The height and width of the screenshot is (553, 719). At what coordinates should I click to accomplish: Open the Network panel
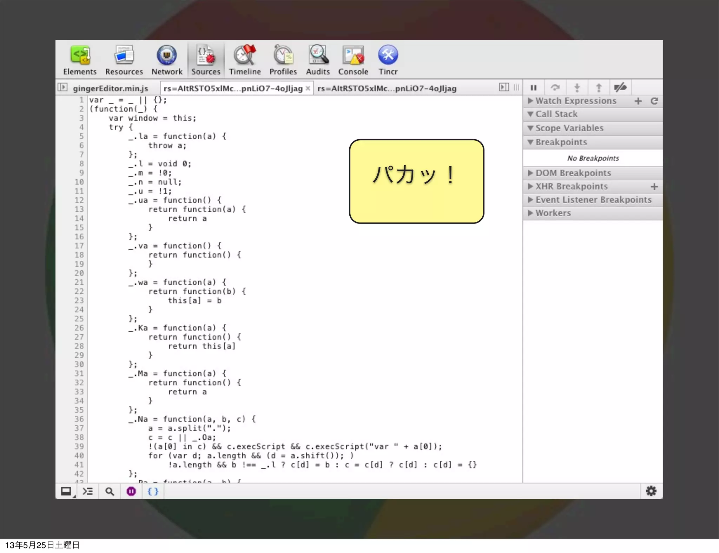(x=167, y=60)
